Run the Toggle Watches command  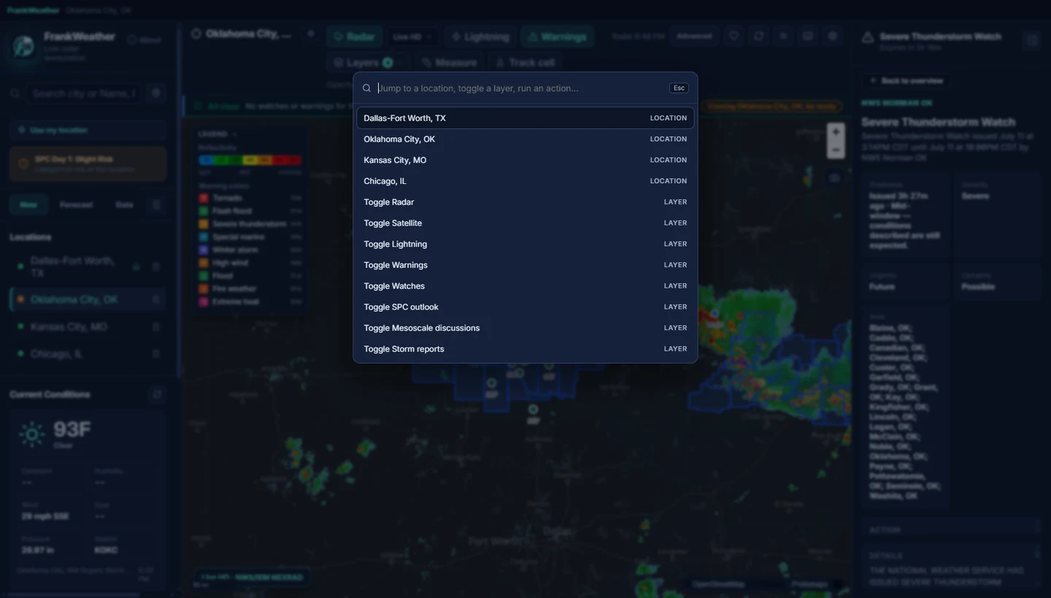pyautogui.click(x=525, y=286)
